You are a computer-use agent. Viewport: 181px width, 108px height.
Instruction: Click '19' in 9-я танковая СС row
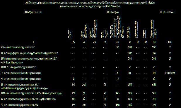coord(74,105)
